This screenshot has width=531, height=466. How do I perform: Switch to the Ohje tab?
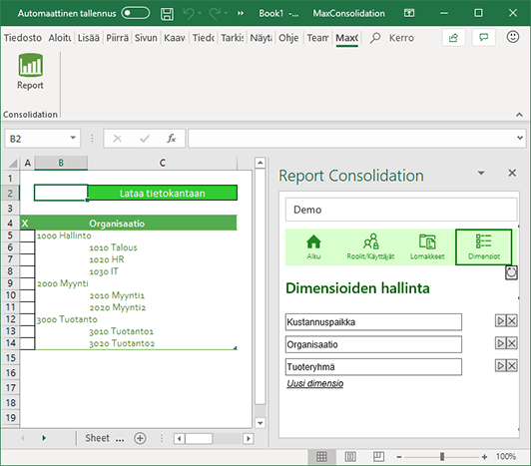[x=288, y=38]
